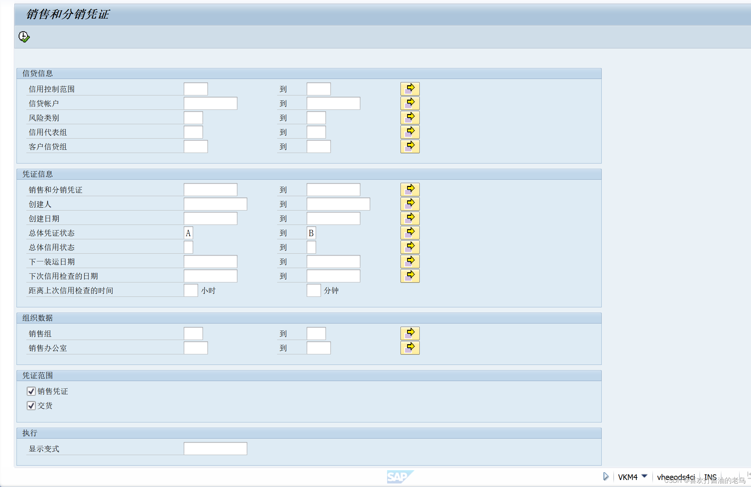The image size is (751, 487).
Task: Open multiple selection for 信贷帐户
Action: click(x=410, y=103)
